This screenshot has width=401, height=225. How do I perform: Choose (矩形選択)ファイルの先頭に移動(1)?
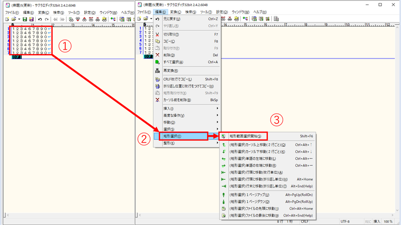click(x=268, y=208)
